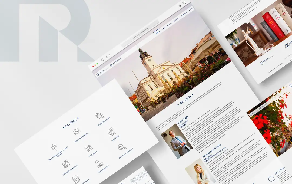The width and height of the screenshot is (292, 184).
Task: Open the Co robimy menu item
Action: (x=169, y=24)
